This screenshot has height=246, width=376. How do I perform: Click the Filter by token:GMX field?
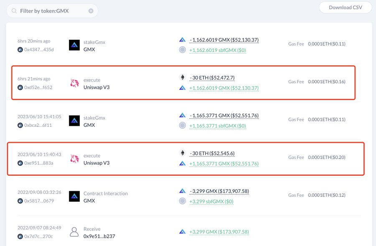[52, 11]
